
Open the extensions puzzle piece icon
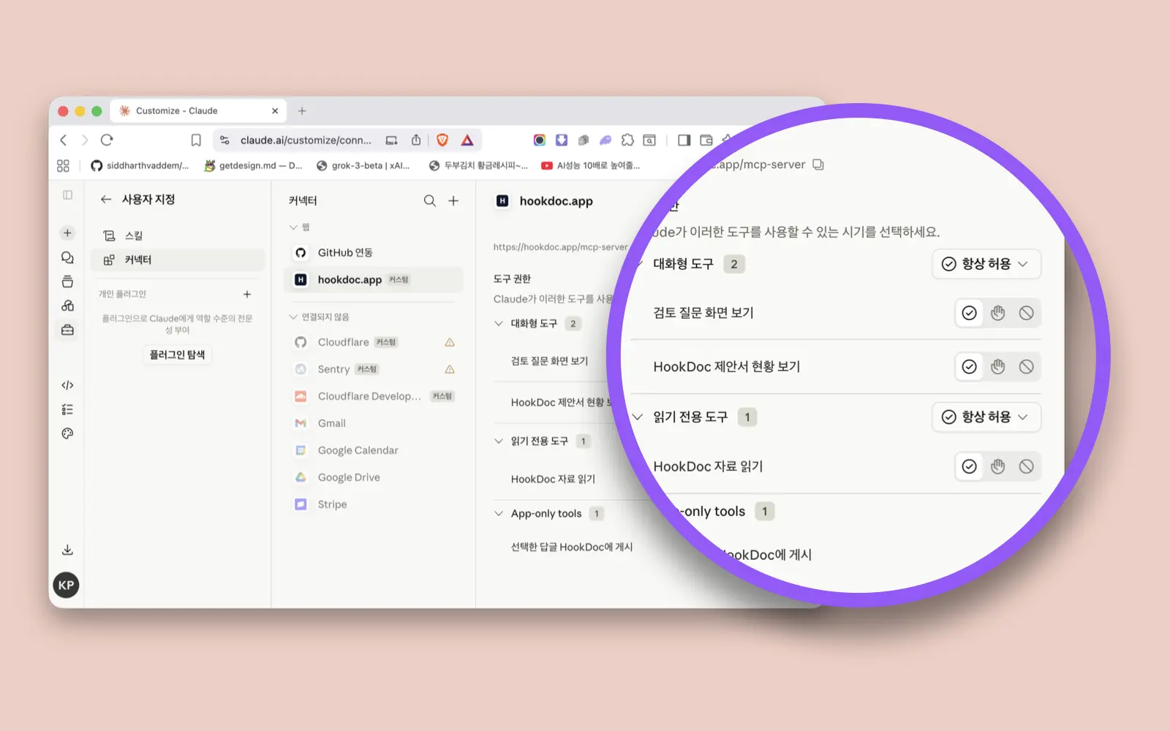pyautogui.click(x=627, y=140)
